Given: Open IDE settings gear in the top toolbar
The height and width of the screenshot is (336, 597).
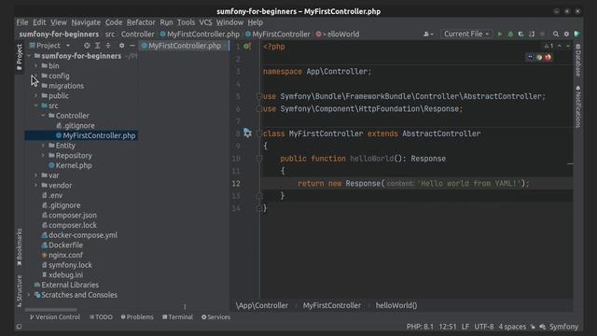Looking at the screenshot, I should click(566, 35).
